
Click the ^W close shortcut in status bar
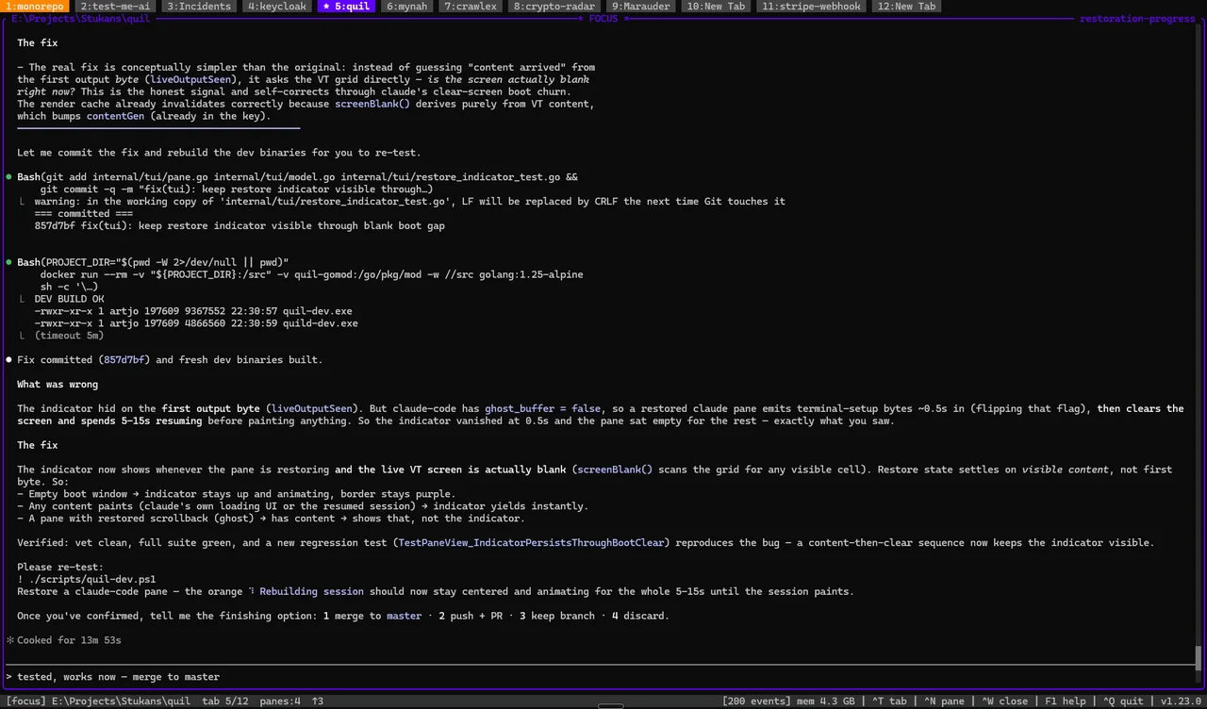click(1005, 701)
